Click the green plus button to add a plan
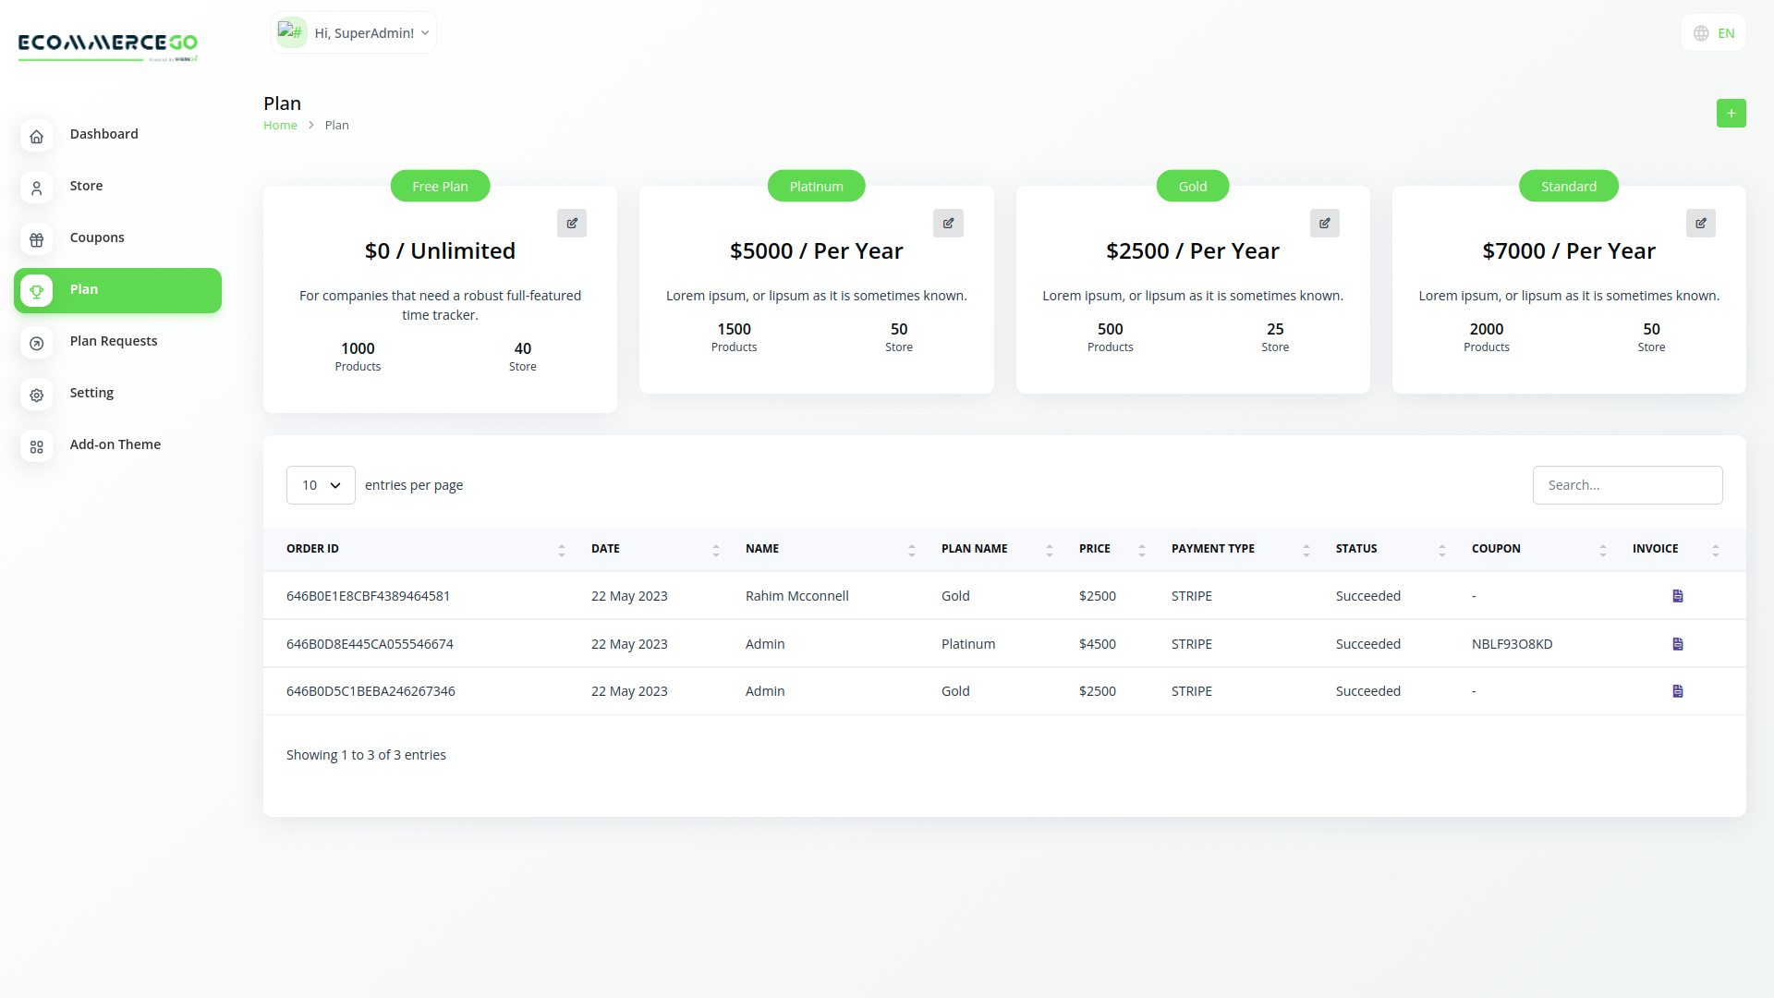The width and height of the screenshot is (1774, 998). 1731,114
